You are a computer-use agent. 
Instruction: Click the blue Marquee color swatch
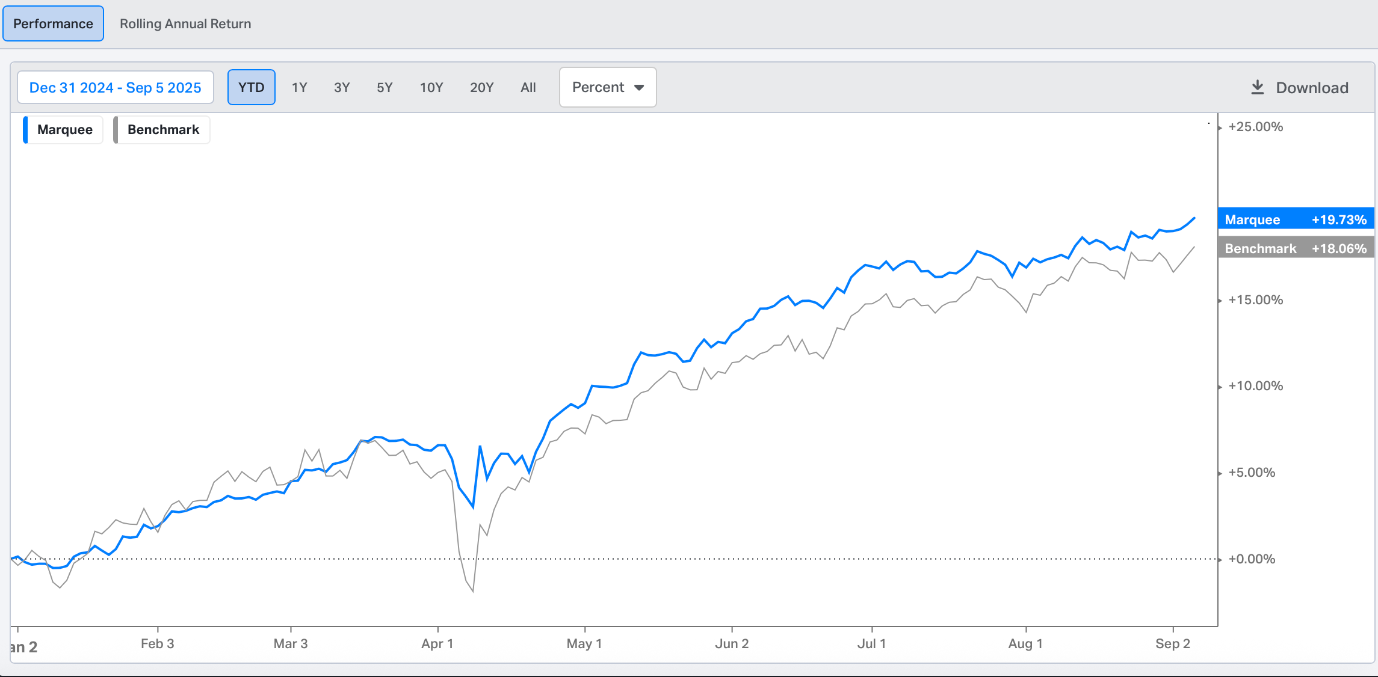click(x=25, y=130)
